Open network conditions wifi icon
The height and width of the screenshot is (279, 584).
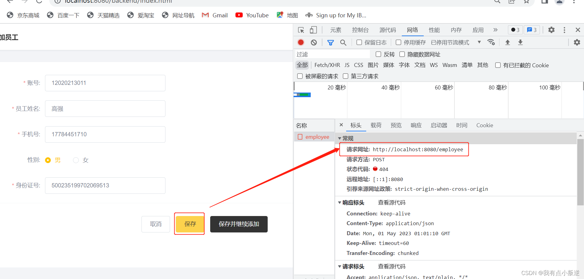[x=491, y=42]
